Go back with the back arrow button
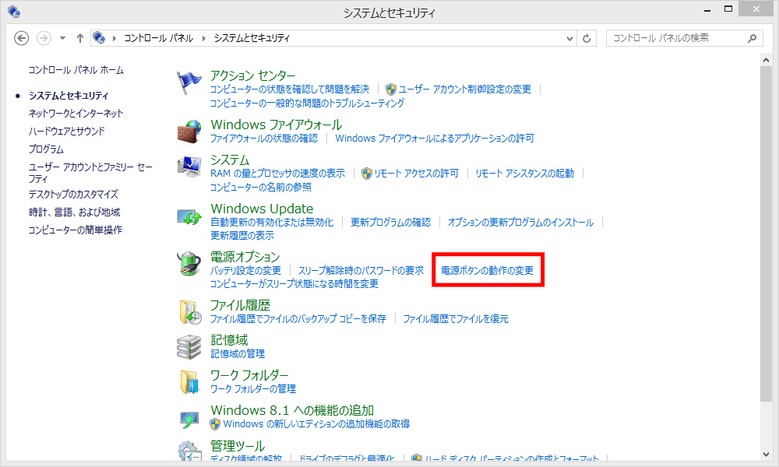 [21, 38]
